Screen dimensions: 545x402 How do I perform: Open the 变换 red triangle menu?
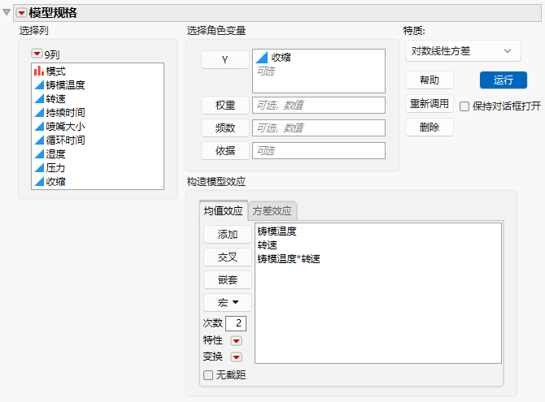click(x=236, y=357)
